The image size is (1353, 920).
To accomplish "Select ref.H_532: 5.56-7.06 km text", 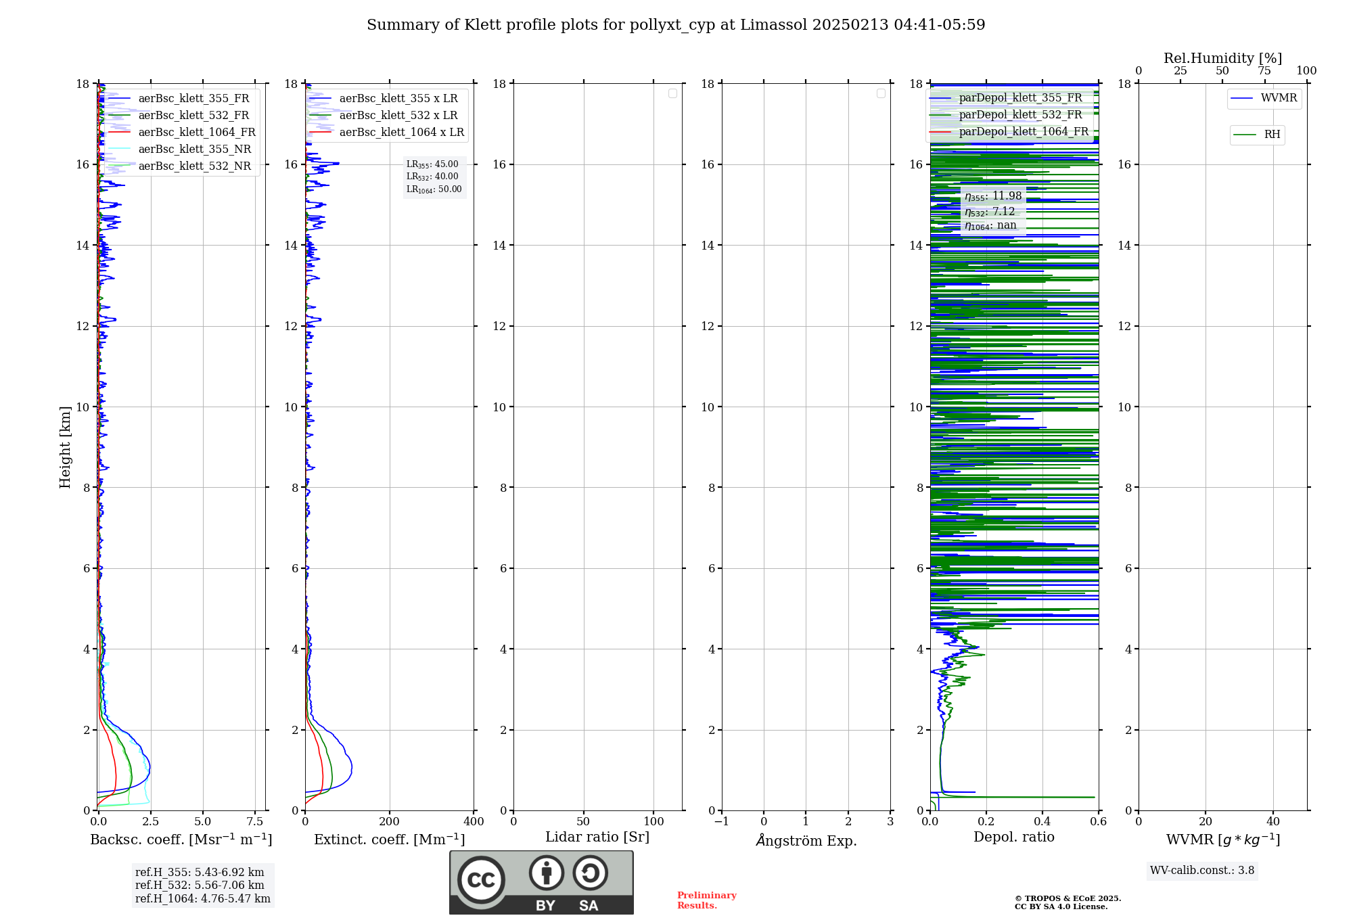I will tap(200, 885).
